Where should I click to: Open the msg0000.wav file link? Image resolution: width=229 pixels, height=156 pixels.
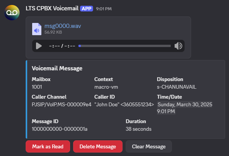tap(63, 26)
